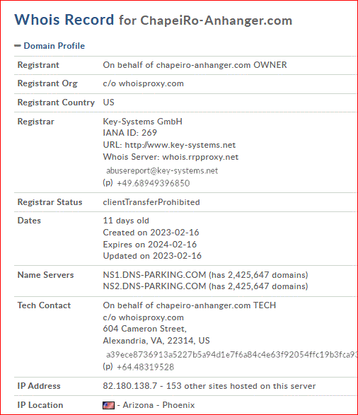Click registrar phone +49.68949396850

point(153,183)
